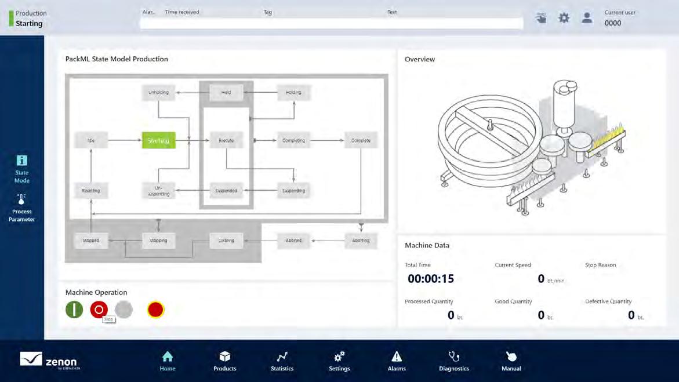Click the Time received column header

(x=182, y=12)
